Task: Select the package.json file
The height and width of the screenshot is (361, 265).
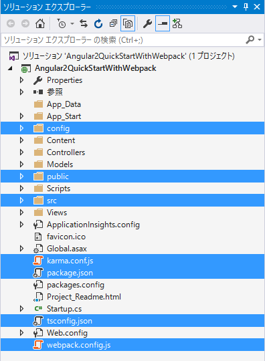Action: pos(132,273)
